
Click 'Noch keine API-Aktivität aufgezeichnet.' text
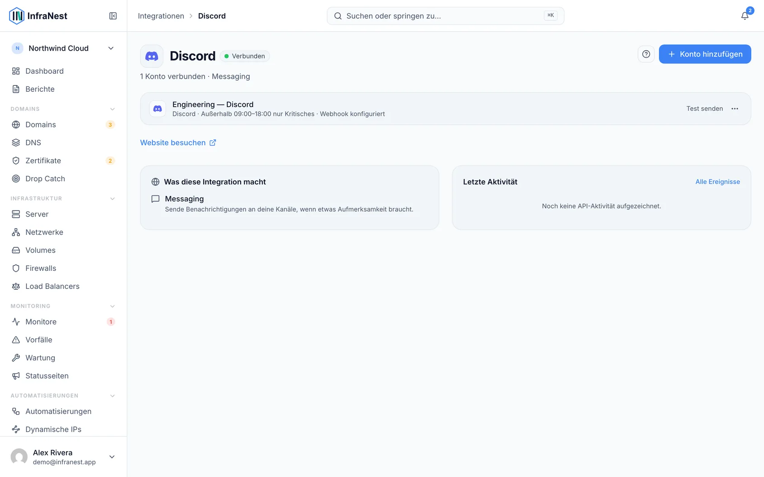(x=602, y=206)
